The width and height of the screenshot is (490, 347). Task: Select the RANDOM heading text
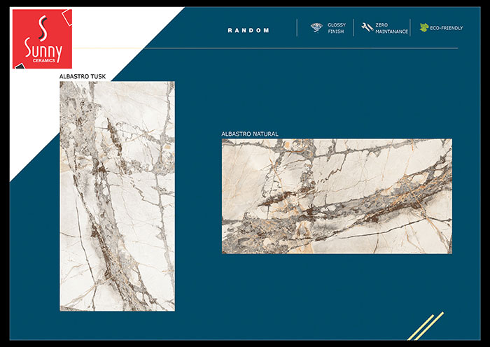(x=248, y=30)
